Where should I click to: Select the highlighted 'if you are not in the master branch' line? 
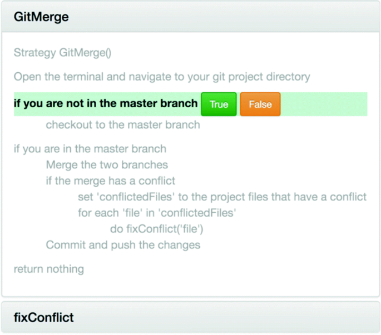[x=106, y=103]
